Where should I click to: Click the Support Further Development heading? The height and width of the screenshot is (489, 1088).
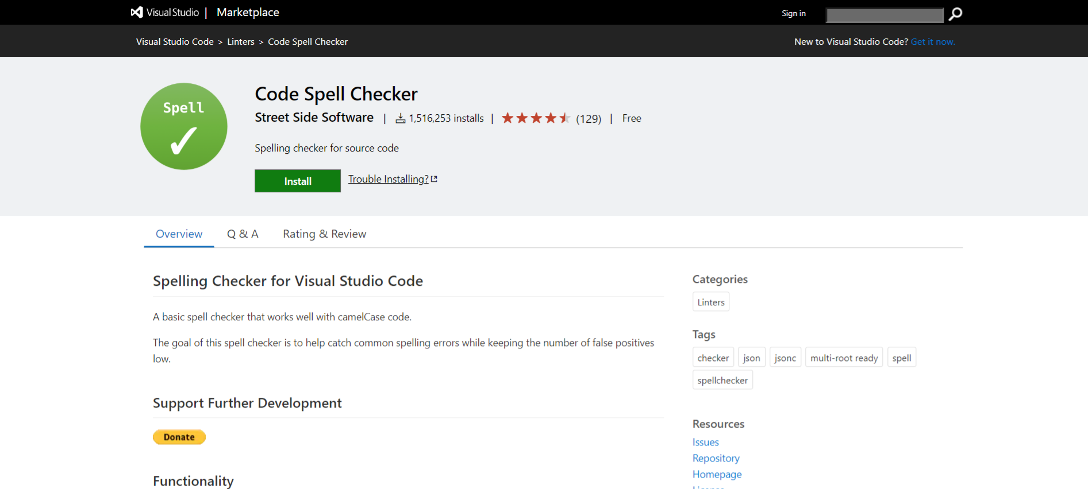coord(247,403)
